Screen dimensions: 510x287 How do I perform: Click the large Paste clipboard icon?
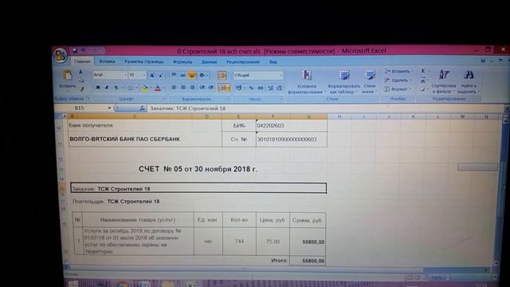pyautogui.click(x=67, y=76)
